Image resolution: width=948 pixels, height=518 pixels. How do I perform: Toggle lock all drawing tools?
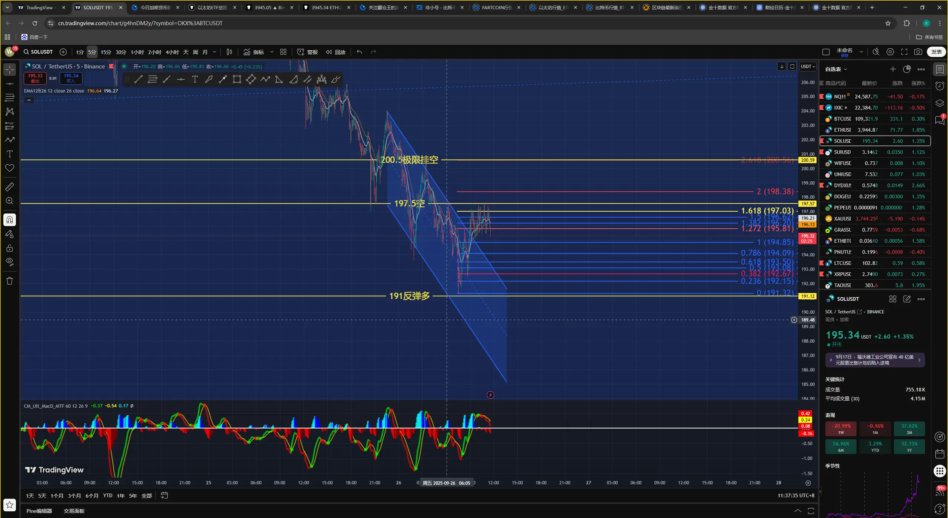[x=10, y=248]
